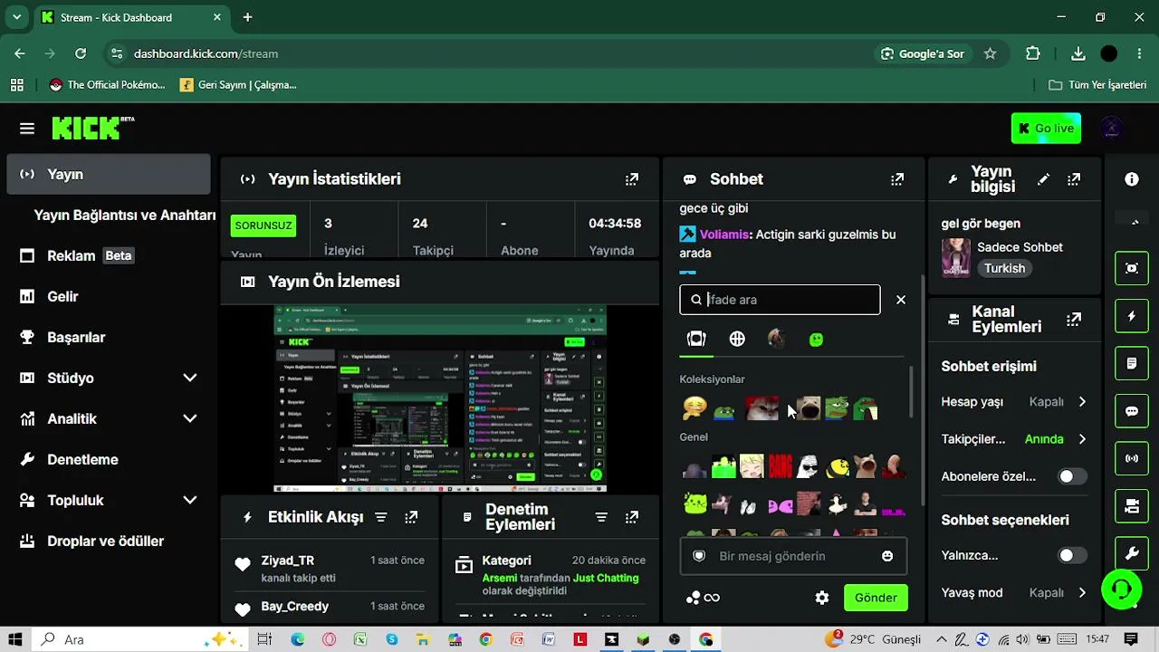Viewport: 1159px width, 652px height.
Task: Open Yayın Bağlantısı ve Anahtarı page
Action: 125,216
